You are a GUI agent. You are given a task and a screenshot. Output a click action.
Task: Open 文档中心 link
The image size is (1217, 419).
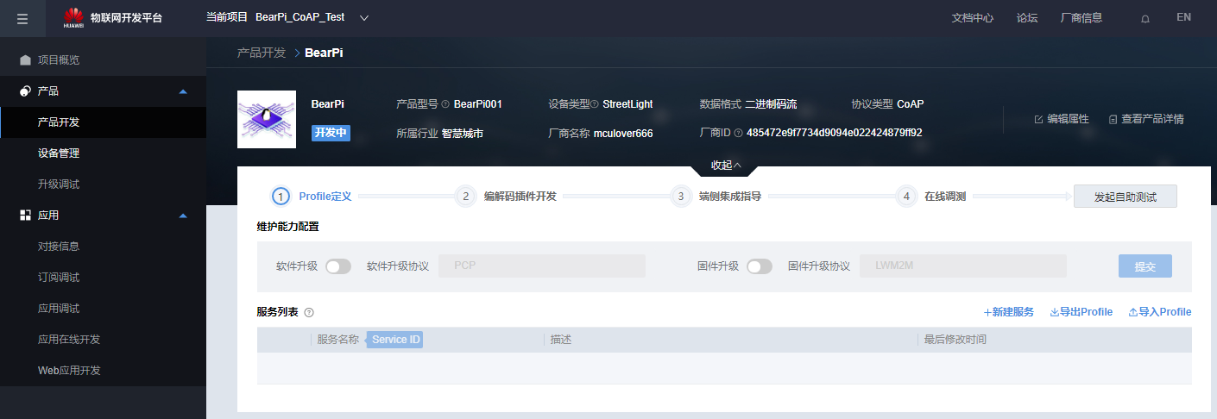point(972,18)
